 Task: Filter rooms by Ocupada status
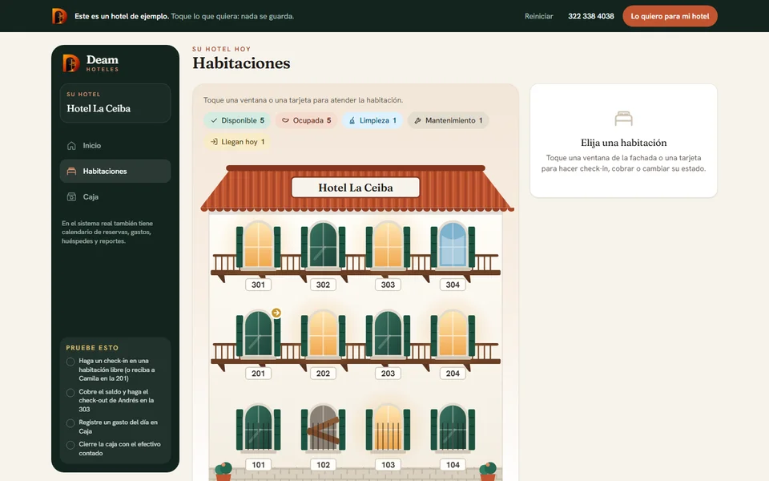[x=307, y=121]
